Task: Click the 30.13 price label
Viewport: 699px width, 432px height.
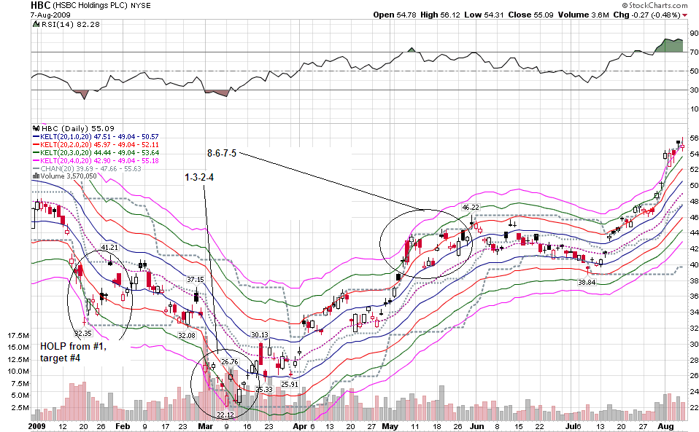Action: click(x=260, y=335)
